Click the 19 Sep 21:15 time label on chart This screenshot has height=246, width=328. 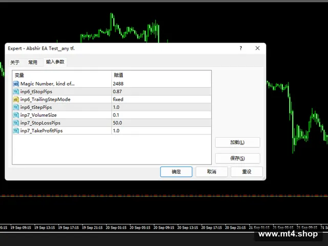[92, 228]
